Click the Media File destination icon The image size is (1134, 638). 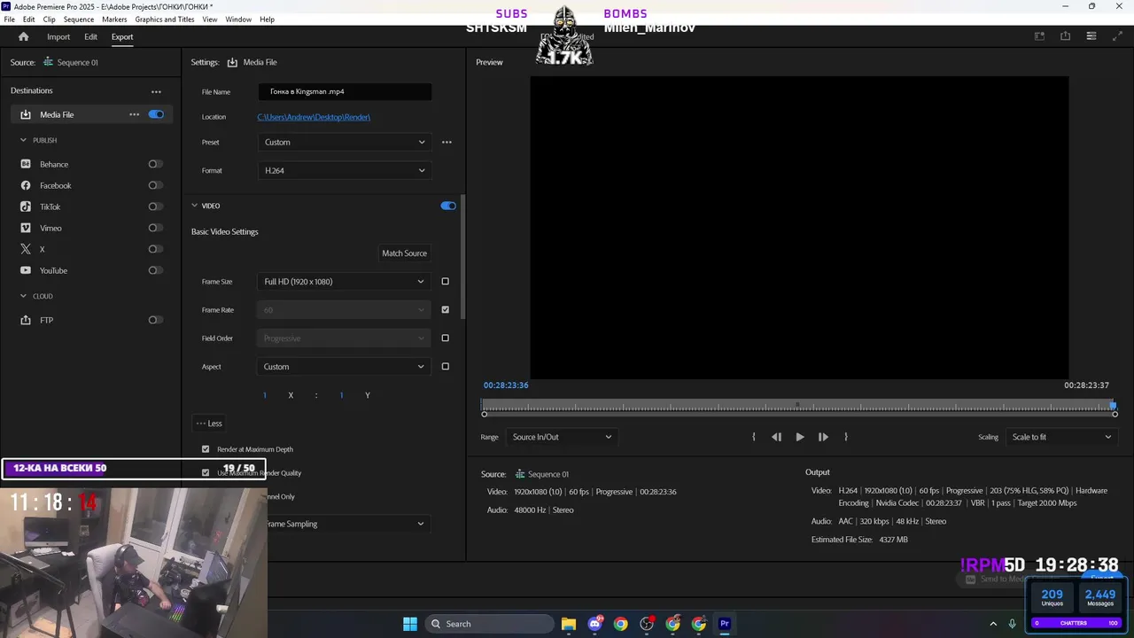26,114
